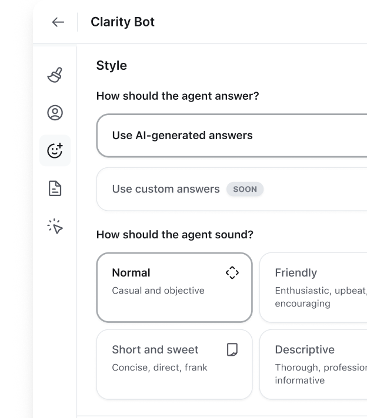Viewport: 367px width, 418px height.
Task: Click 'How should the agent sound?' label
Action: point(175,235)
